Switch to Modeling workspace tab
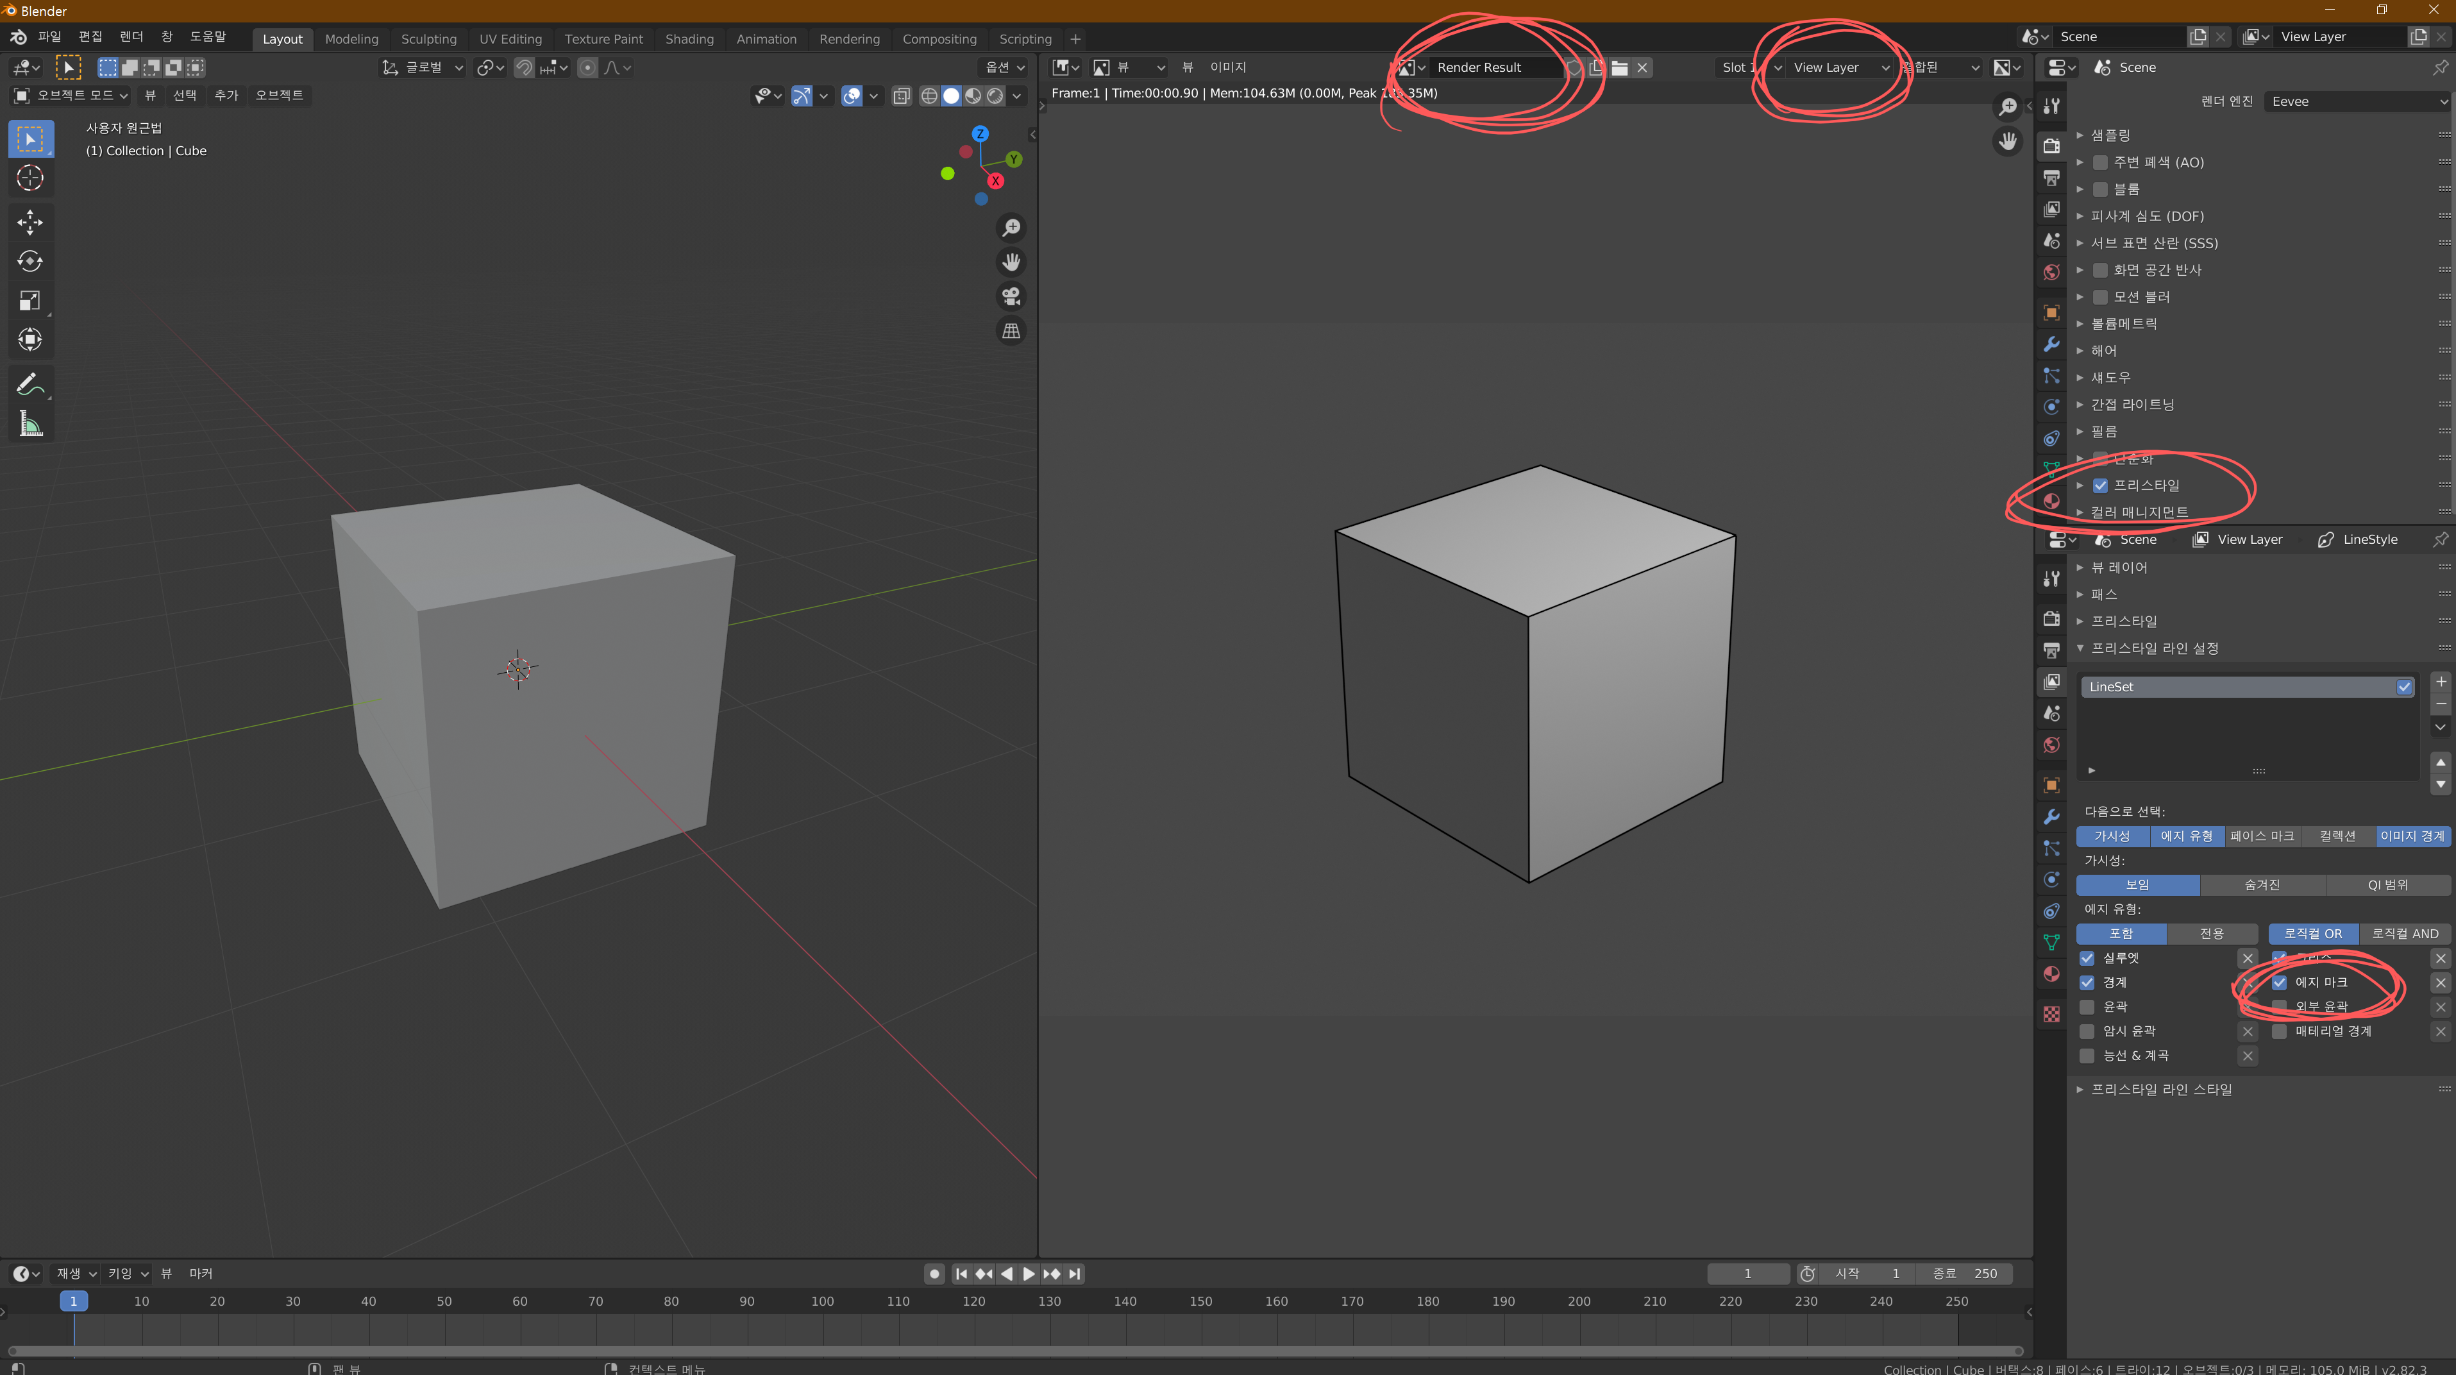Screen dimensions: 2456x1375 coord(352,39)
